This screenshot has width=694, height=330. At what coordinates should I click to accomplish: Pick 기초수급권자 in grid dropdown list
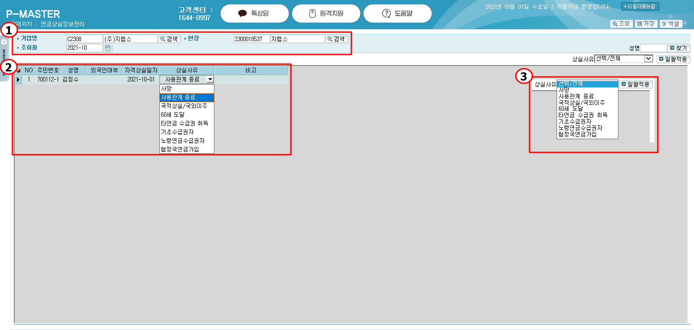tap(186, 132)
